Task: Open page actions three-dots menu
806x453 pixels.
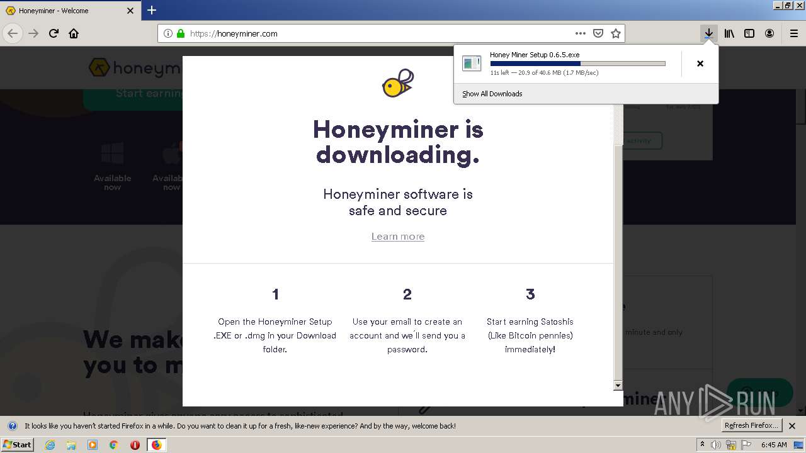Action: click(x=581, y=33)
